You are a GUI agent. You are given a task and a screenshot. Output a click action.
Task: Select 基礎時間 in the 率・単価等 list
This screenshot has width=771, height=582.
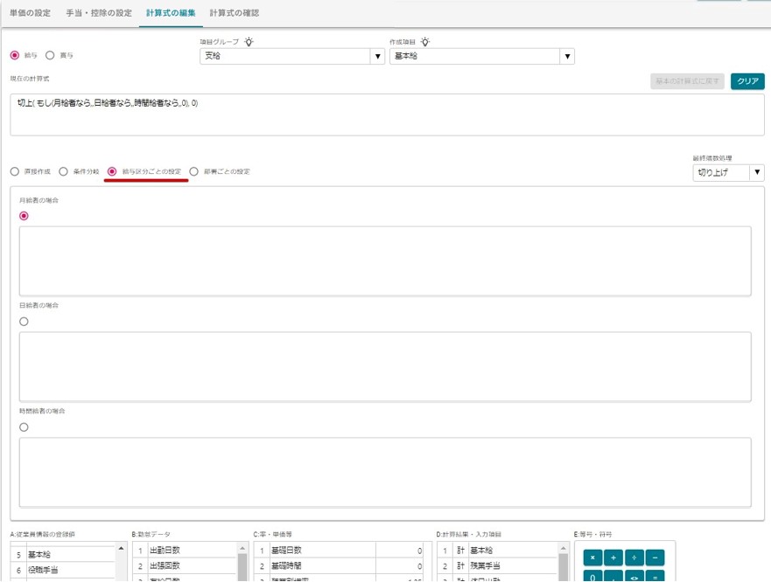(x=340, y=565)
